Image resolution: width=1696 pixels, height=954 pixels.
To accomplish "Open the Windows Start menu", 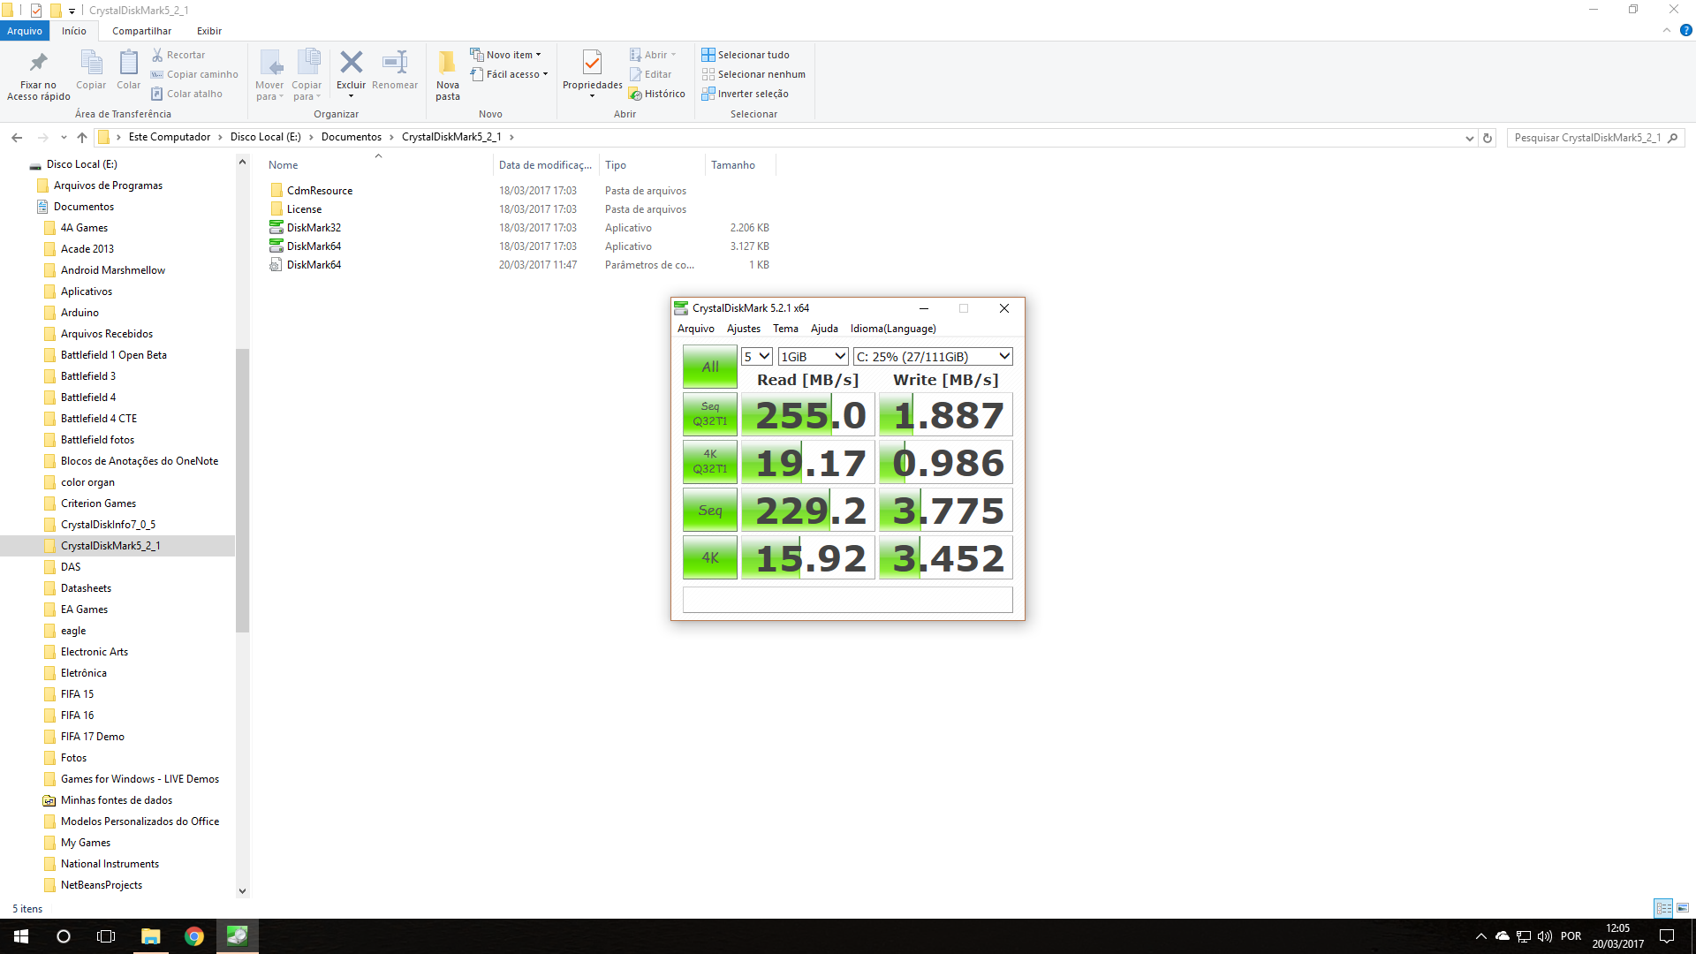I will click(21, 936).
